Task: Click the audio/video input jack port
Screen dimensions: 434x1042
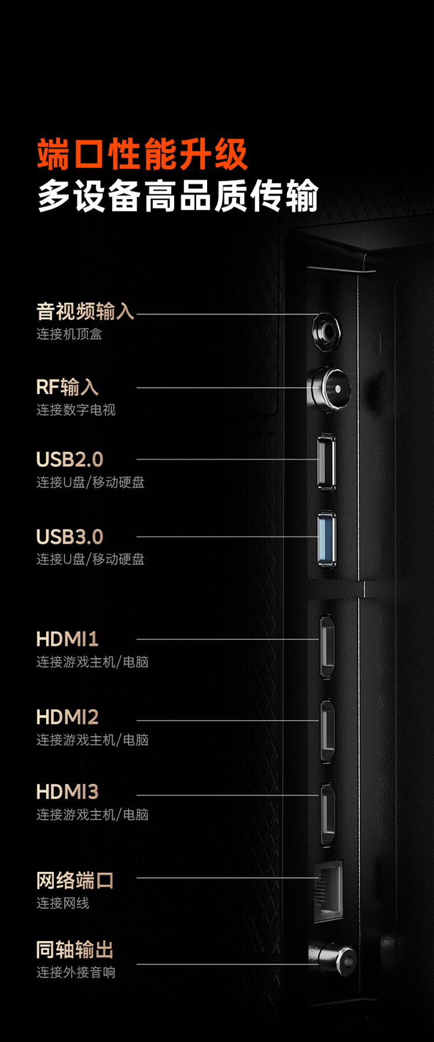Action: (x=326, y=331)
